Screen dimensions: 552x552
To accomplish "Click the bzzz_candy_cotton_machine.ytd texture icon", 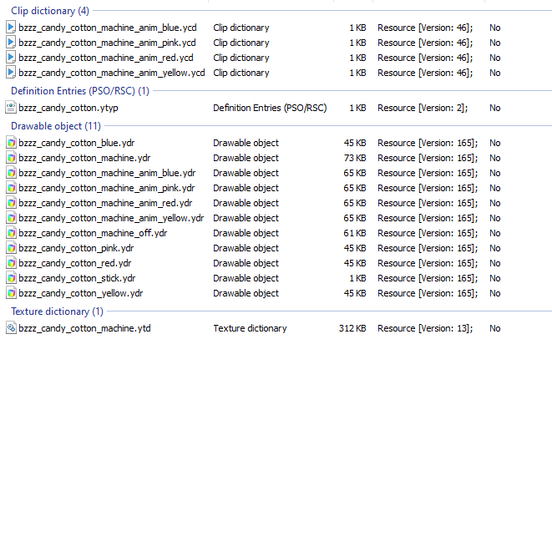I will [11, 328].
